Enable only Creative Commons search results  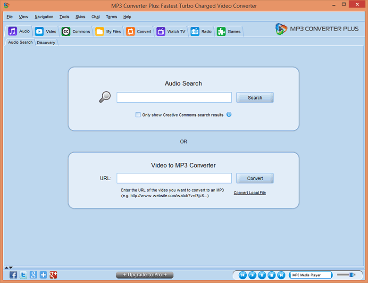click(138, 115)
